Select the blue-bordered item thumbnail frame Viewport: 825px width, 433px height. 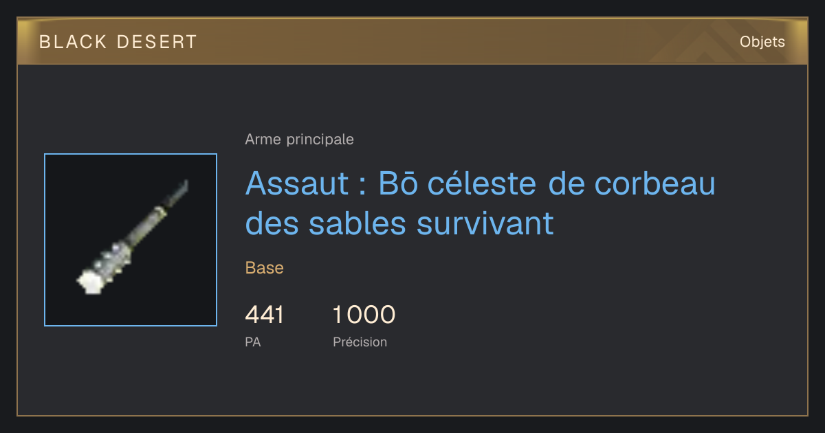pos(131,240)
